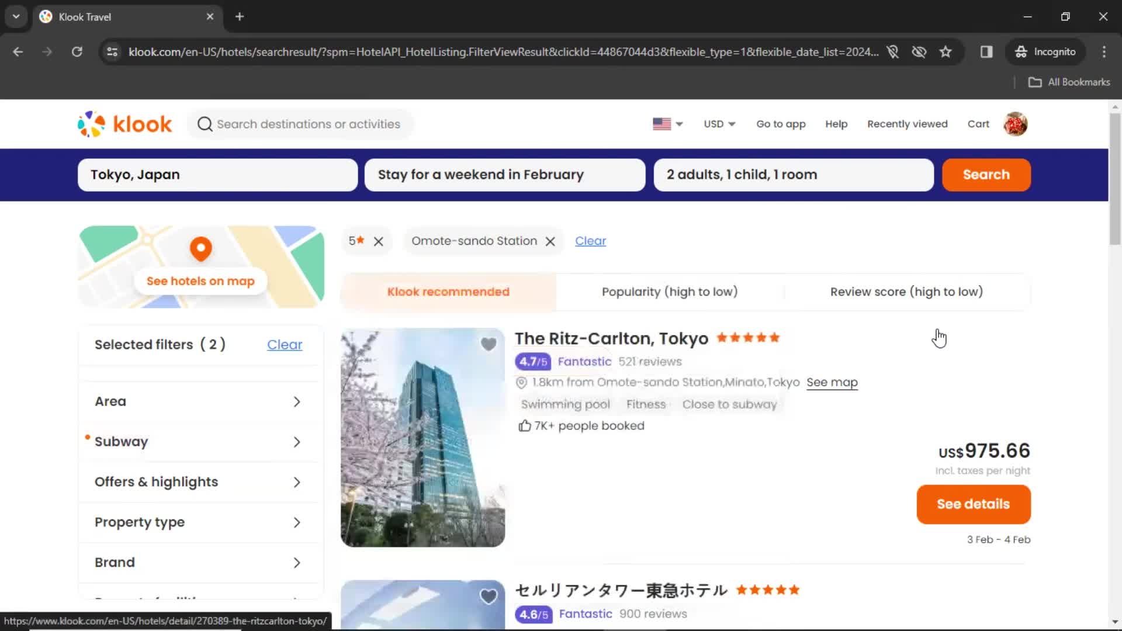1122x631 pixels.
Task: Open browser side panel
Action: (x=986, y=52)
